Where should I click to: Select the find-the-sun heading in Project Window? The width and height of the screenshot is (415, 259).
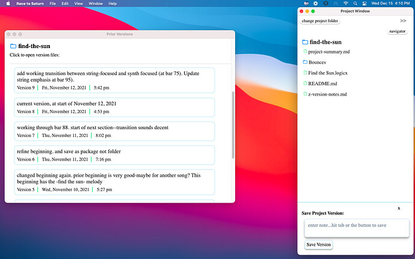pyautogui.click(x=325, y=42)
